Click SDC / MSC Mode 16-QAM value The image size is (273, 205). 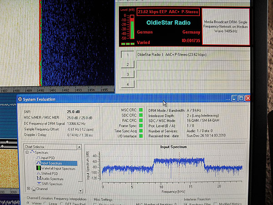pyautogui.click(x=203, y=120)
